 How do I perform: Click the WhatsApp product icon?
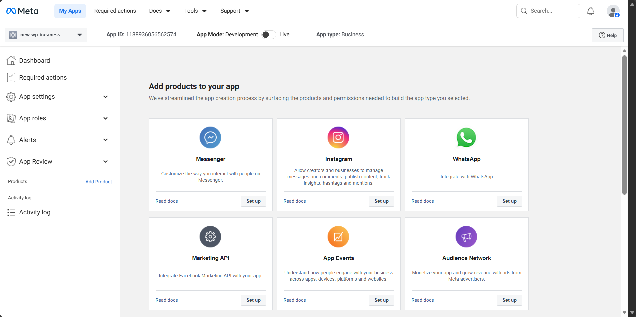click(466, 137)
